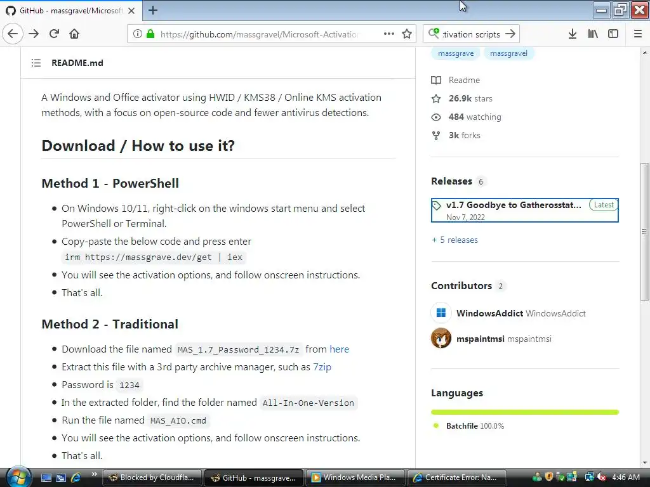The width and height of the screenshot is (650, 487).
Task: View the 3k forks list
Action: pos(464,136)
